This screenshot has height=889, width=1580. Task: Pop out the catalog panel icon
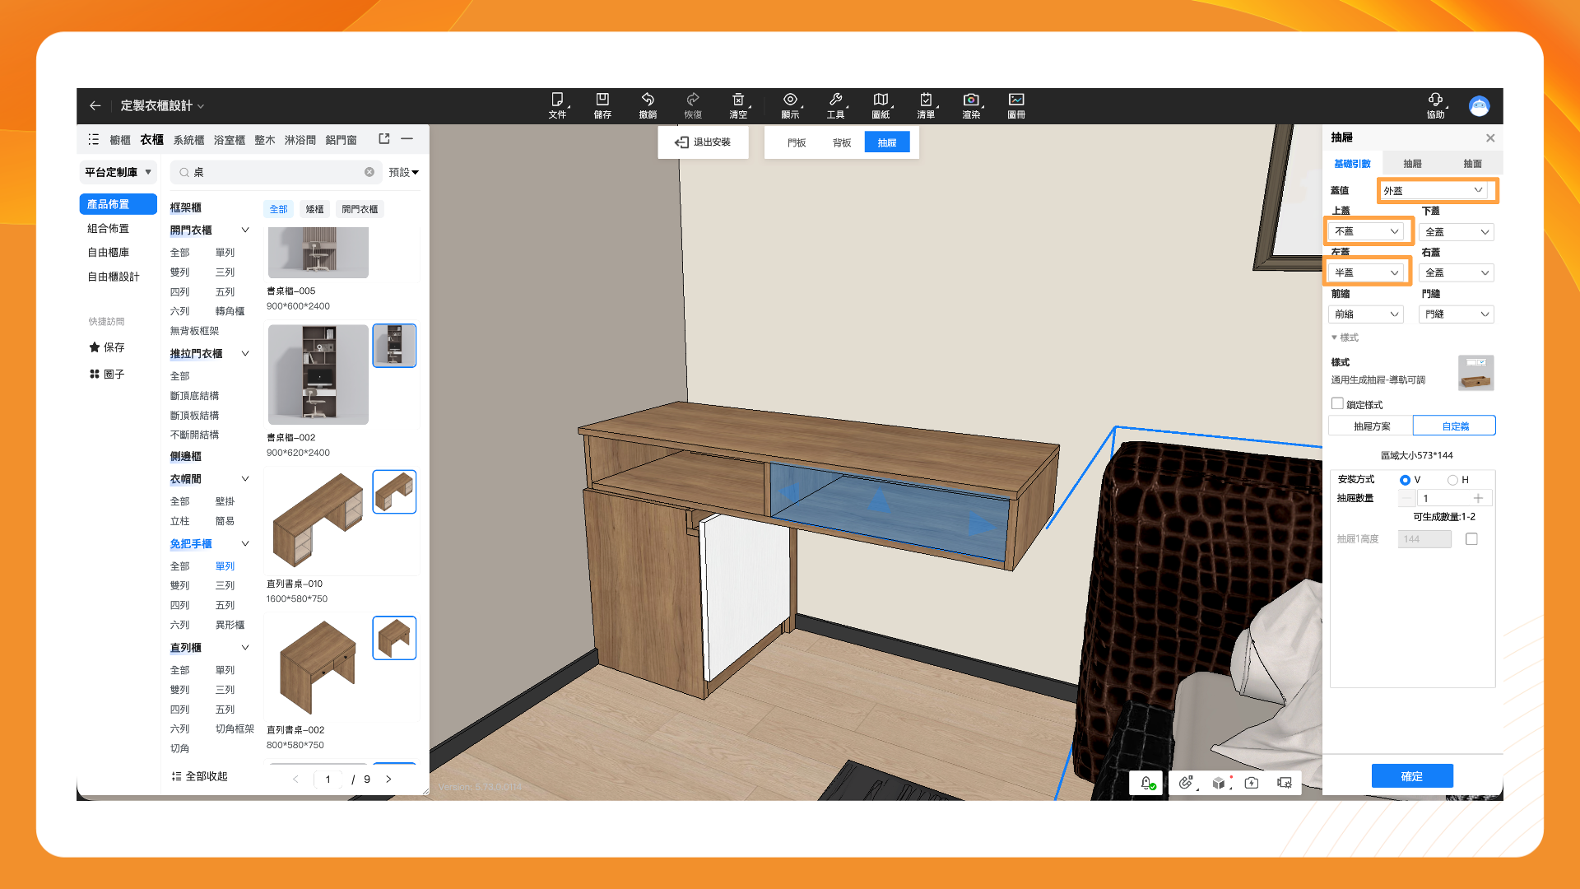click(x=383, y=139)
